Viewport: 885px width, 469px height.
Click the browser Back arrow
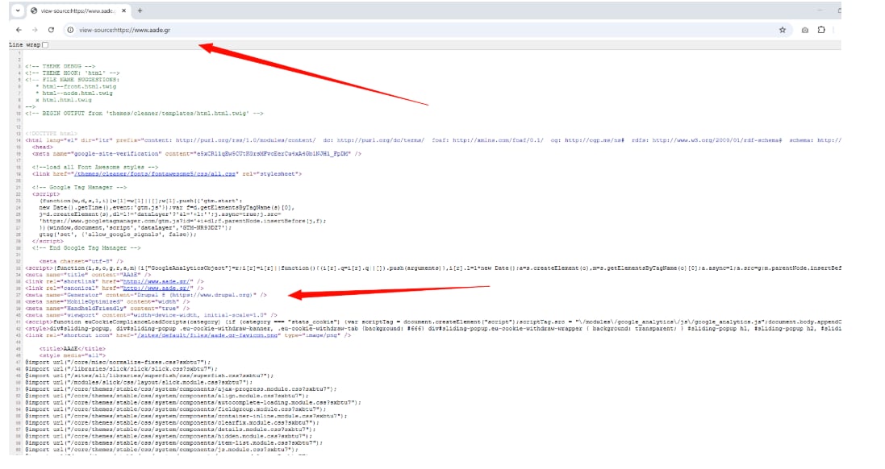point(18,30)
